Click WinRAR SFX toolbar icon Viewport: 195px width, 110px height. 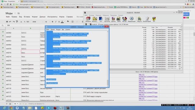point(154,19)
